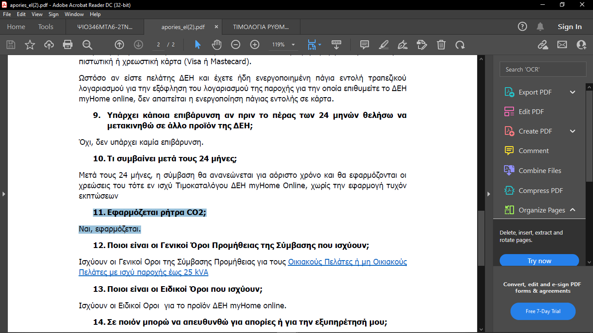The height and width of the screenshot is (333, 593).
Task: Switch to the ΤΙΜΟΛΟΓΙΑ ΡΥΘΜ document tab
Action: 260,27
